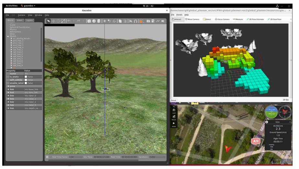Viewport: 299px width, 169px height.
Task: Click the Undo arrow in Gazebo toolbar
Action: (69, 21)
